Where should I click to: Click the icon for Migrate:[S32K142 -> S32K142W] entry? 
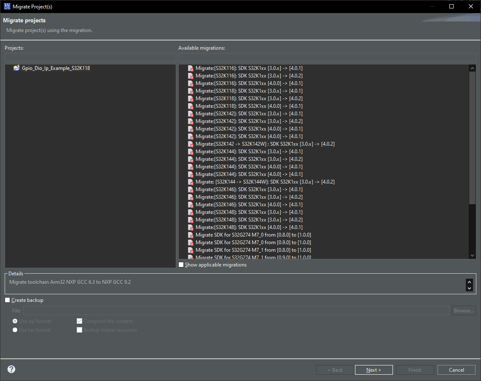point(190,144)
